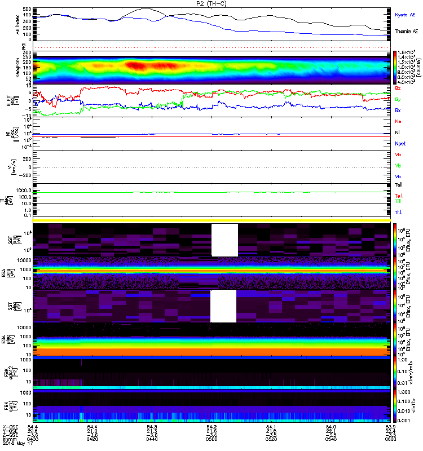Viewport: 423px width, 451px height.
Task: Click the blue Bx legend label
Action: [x=398, y=110]
